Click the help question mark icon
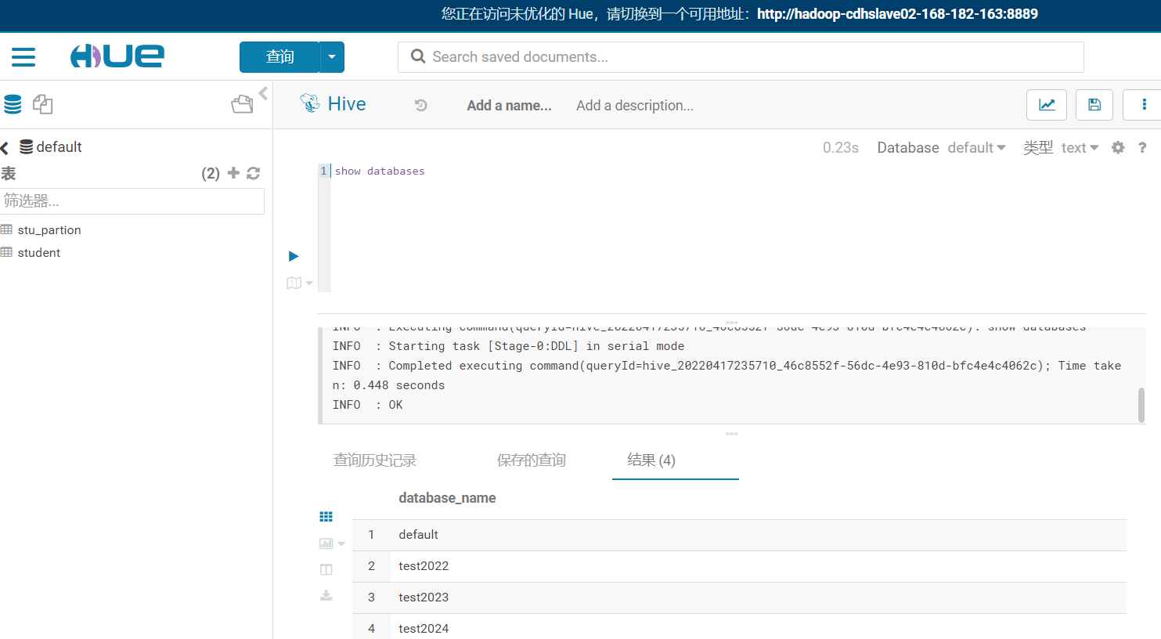 (x=1142, y=147)
